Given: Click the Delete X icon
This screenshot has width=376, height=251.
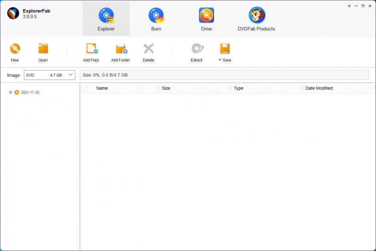Looking at the screenshot, I should click(x=149, y=49).
